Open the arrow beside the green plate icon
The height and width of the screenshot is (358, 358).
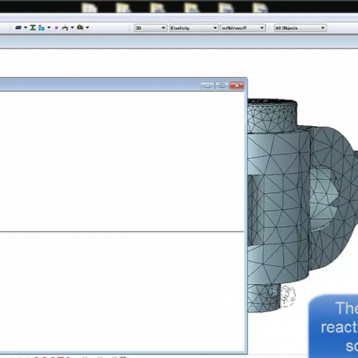coord(25,27)
